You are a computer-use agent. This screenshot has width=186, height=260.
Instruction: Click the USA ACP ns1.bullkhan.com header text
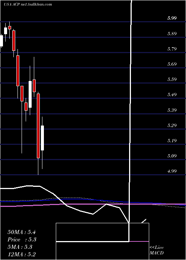[28, 4]
